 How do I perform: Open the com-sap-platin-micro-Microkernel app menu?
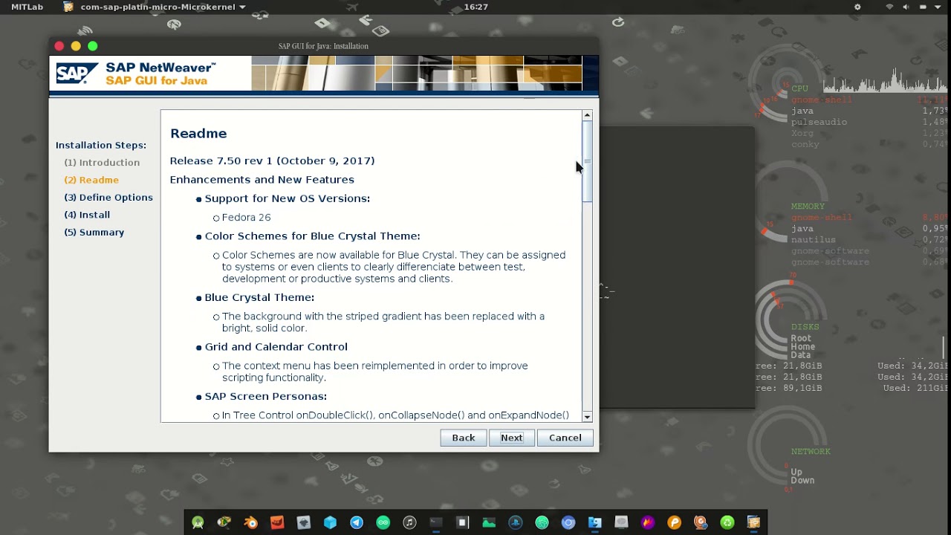[155, 7]
